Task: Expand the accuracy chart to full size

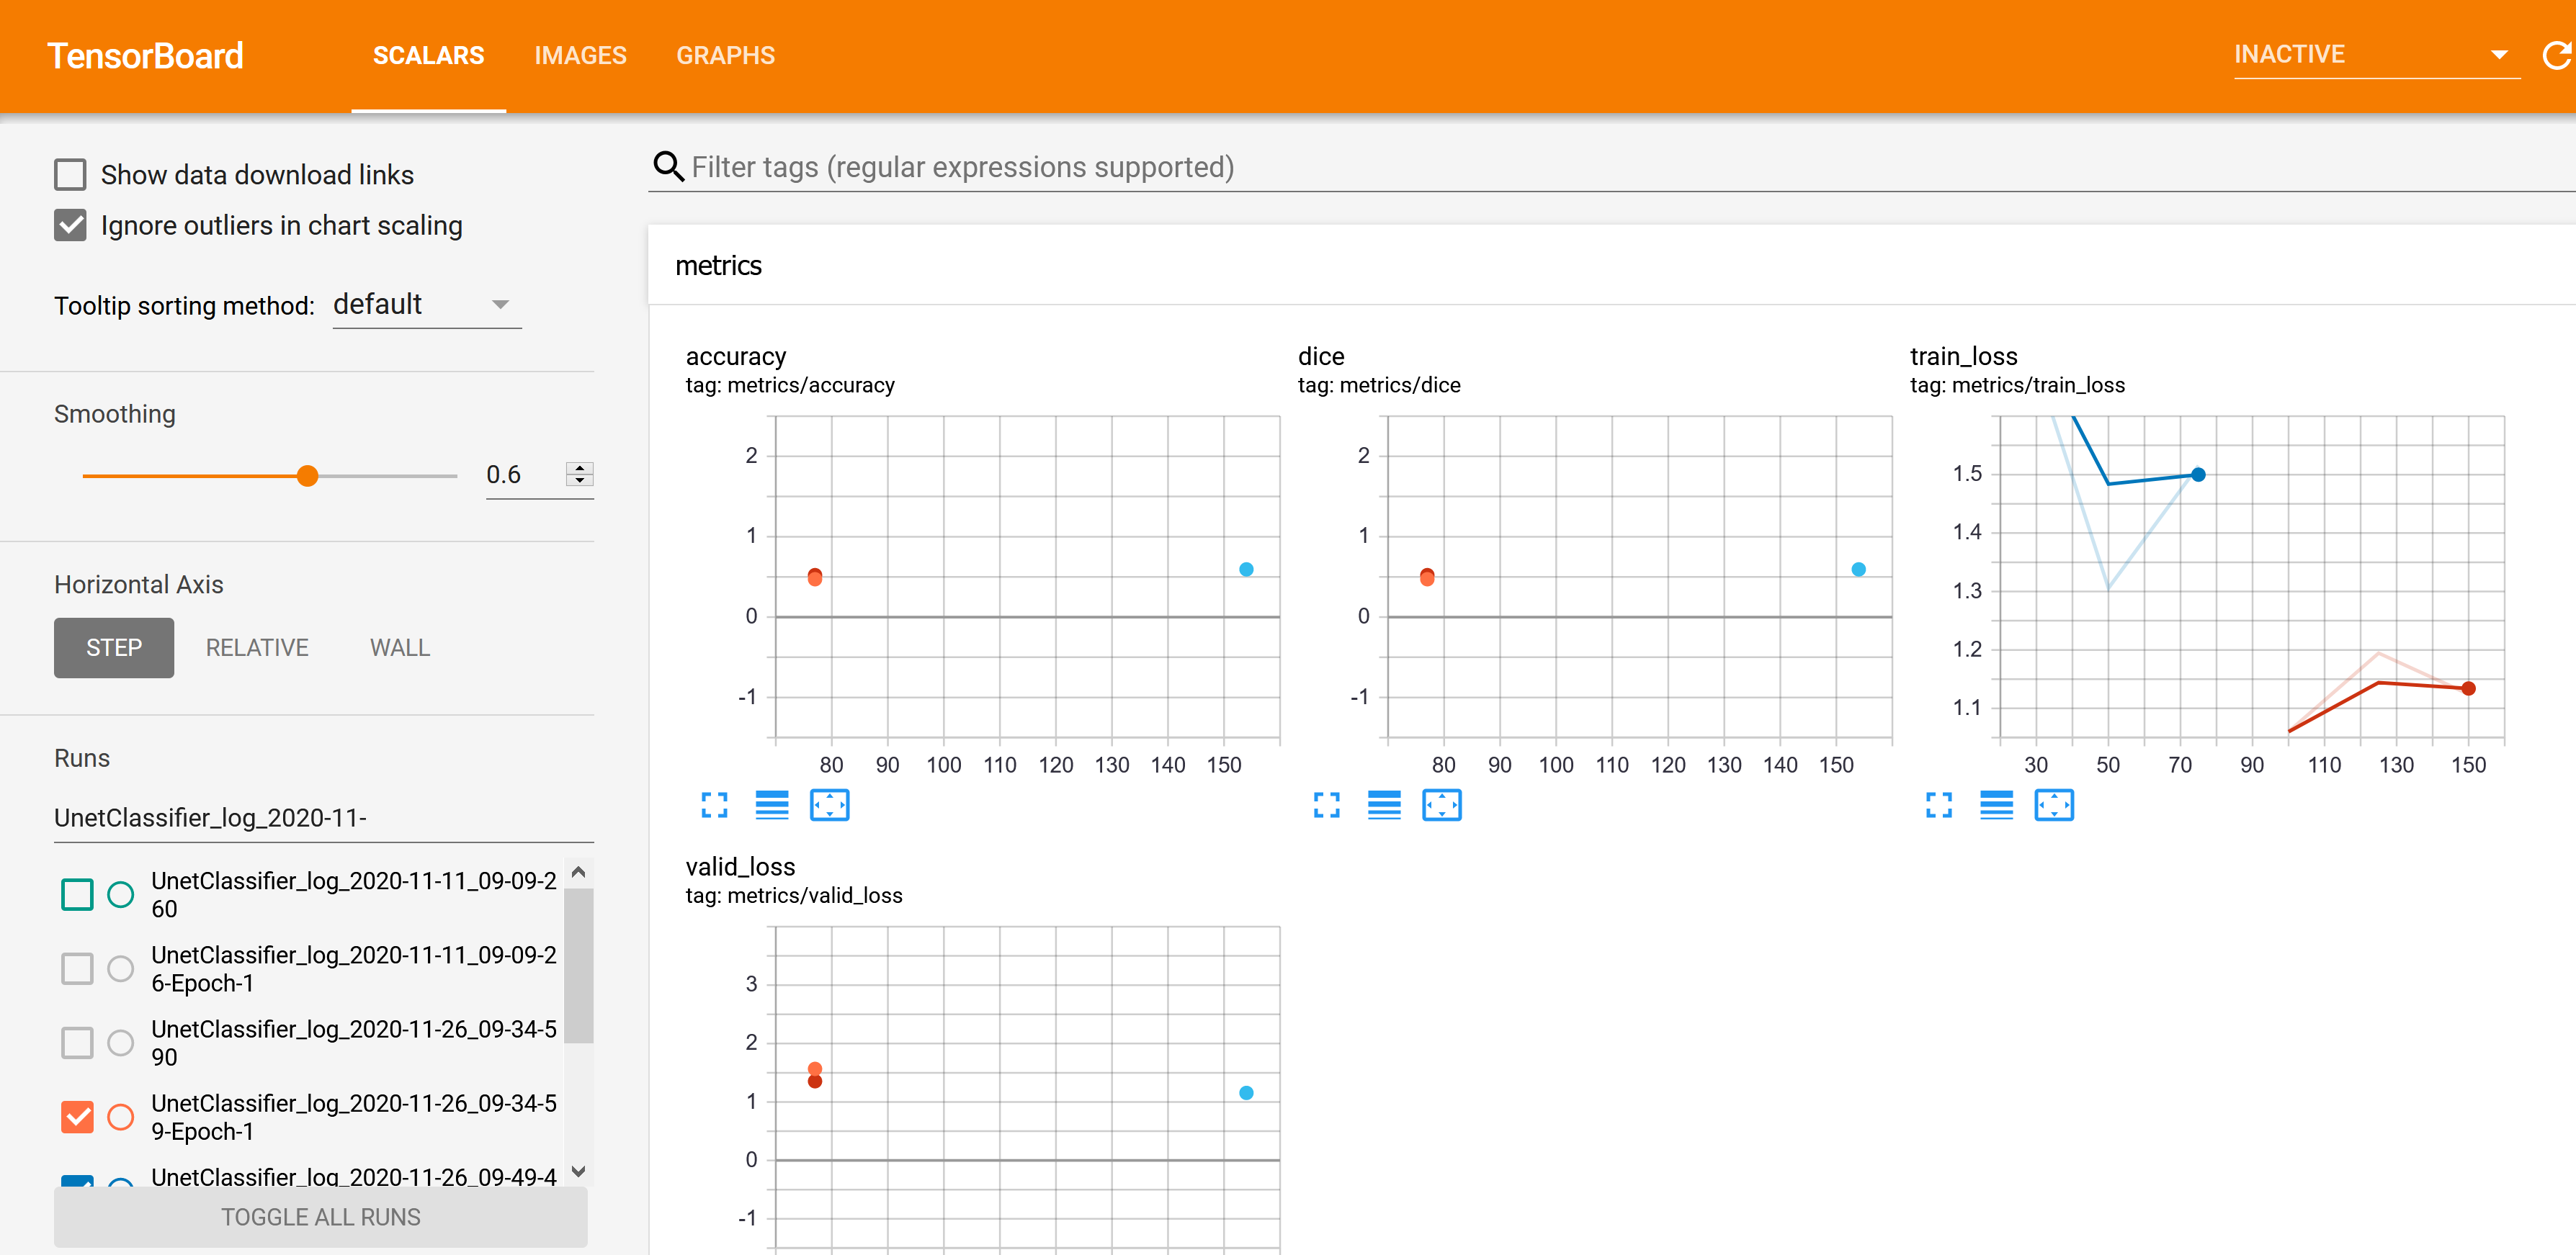Action: [x=714, y=804]
